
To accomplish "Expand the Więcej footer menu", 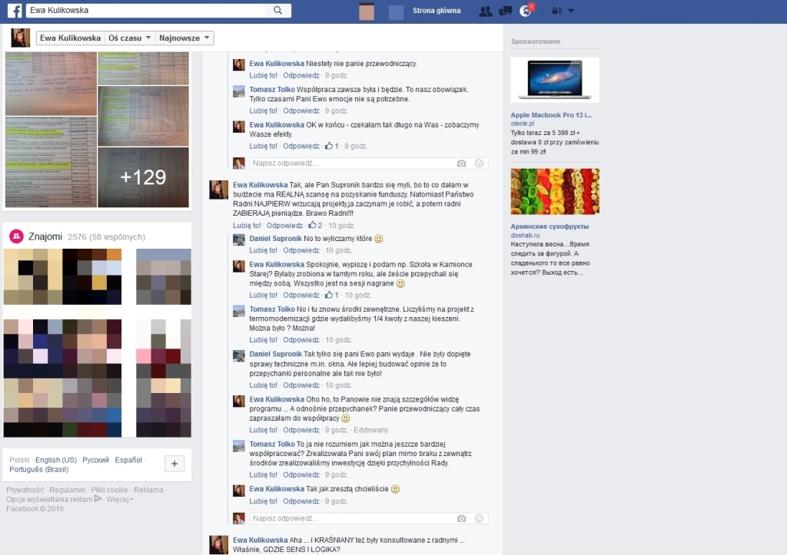I will (x=119, y=500).
